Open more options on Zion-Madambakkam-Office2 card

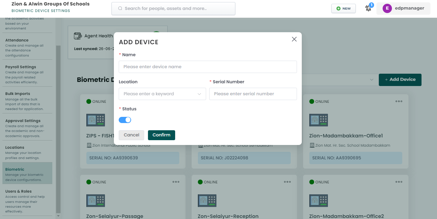click(x=399, y=182)
